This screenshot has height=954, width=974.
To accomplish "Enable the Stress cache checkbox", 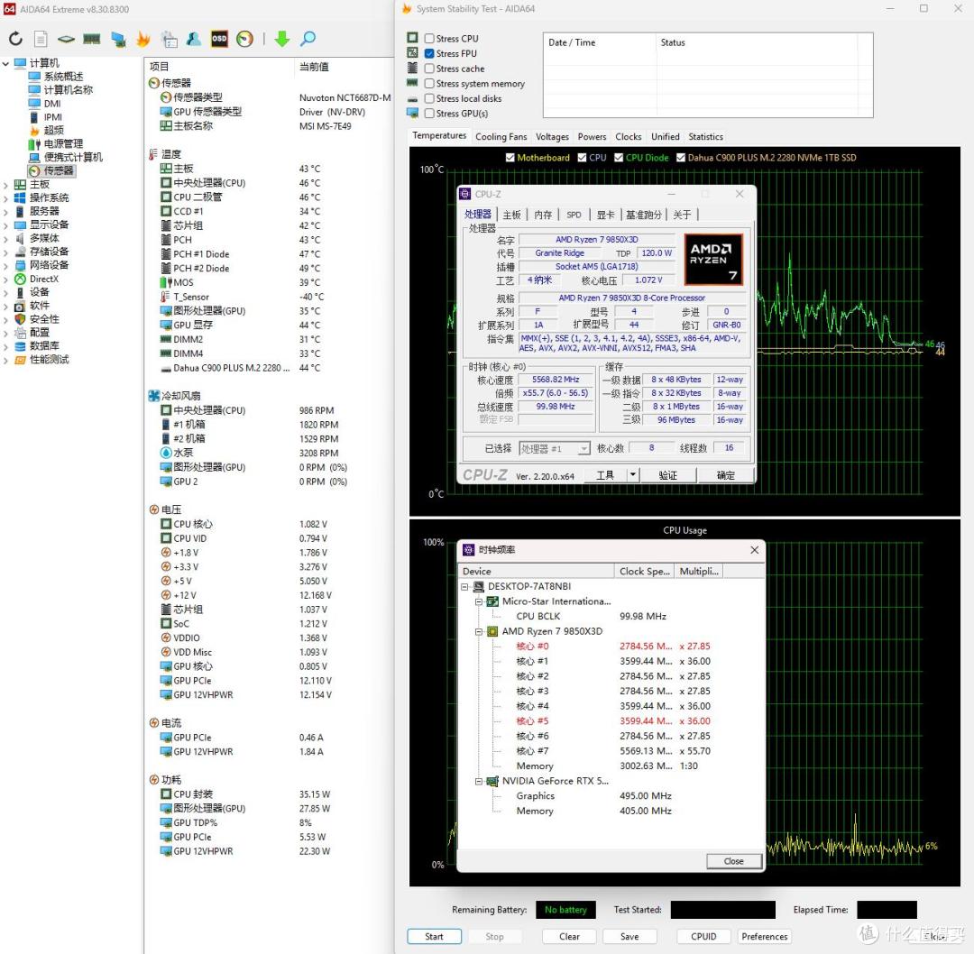I will click(x=429, y=69).
